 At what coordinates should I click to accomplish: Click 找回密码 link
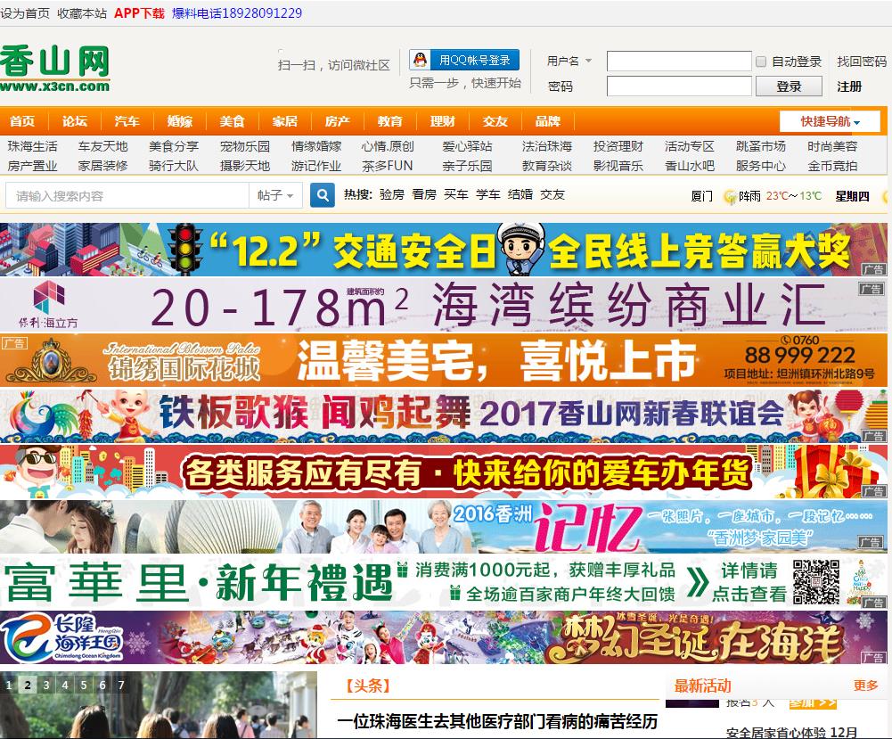click(x=862, y=62)
